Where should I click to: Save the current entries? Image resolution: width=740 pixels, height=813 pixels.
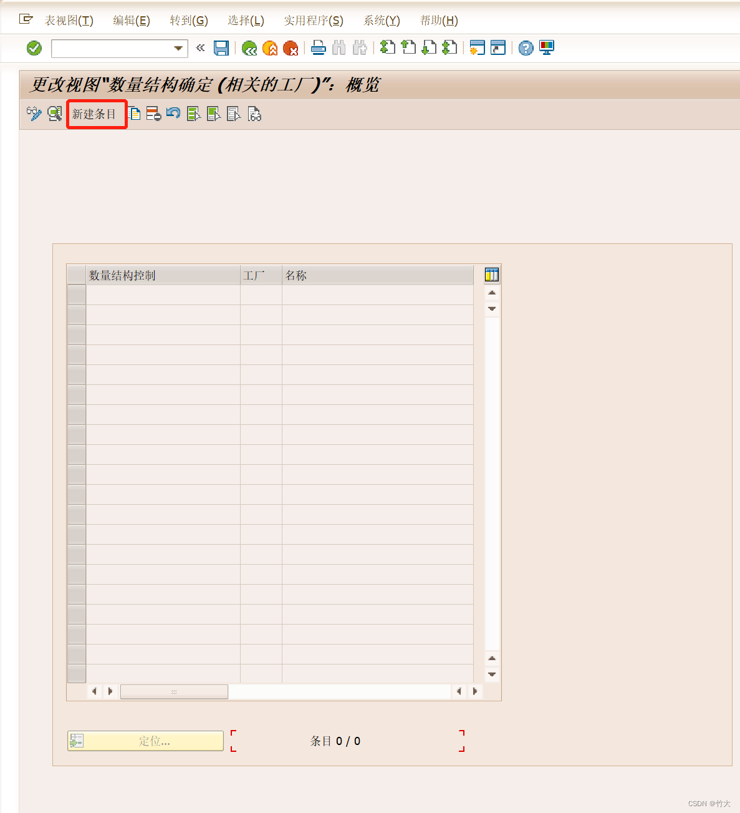pyautogui.click(x=221, y=48)
